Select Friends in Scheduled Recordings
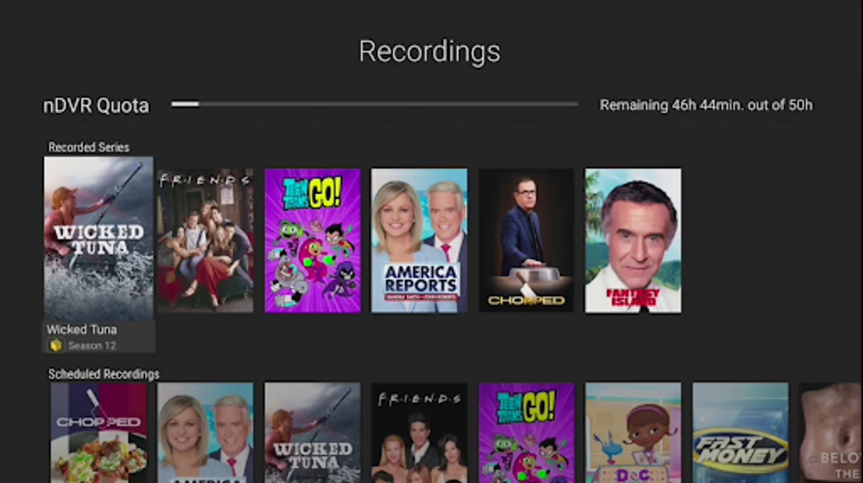Viewport: 863px width, 483px height. pos(419,433)
